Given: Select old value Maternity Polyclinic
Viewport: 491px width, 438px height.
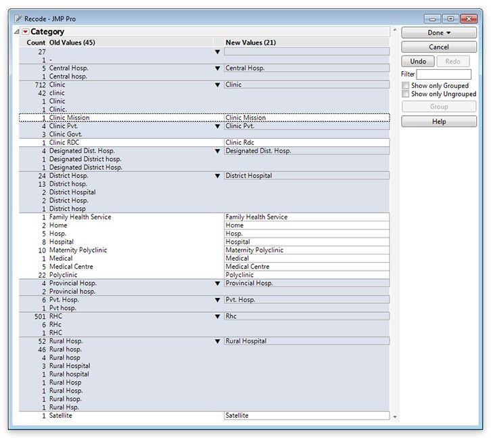Looking at the screenshot, I should (78, 250).
